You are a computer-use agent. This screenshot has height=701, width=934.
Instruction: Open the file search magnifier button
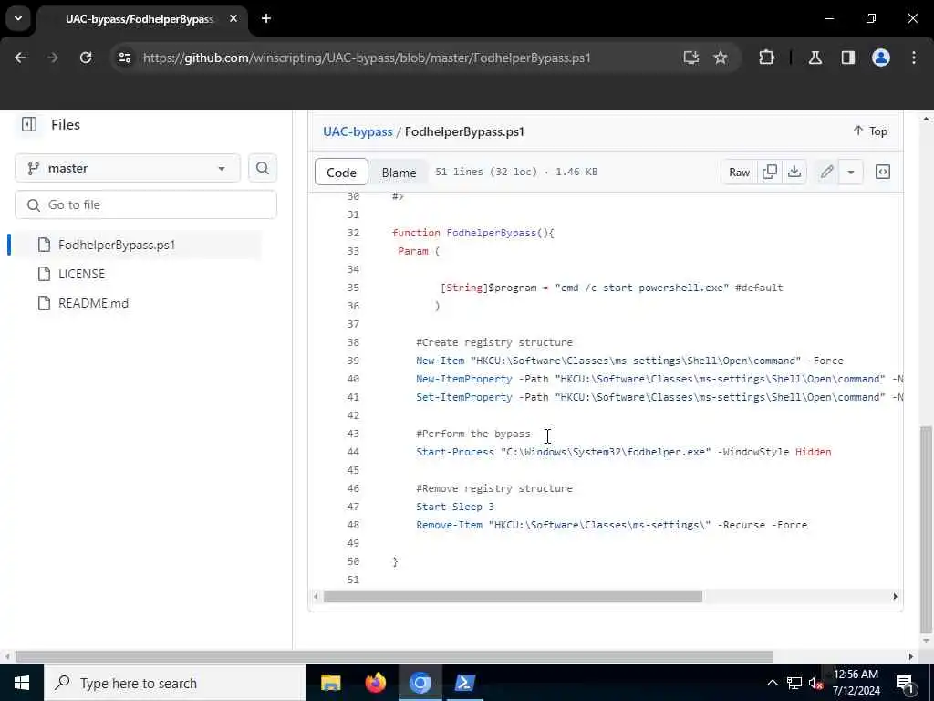[262, 168]
